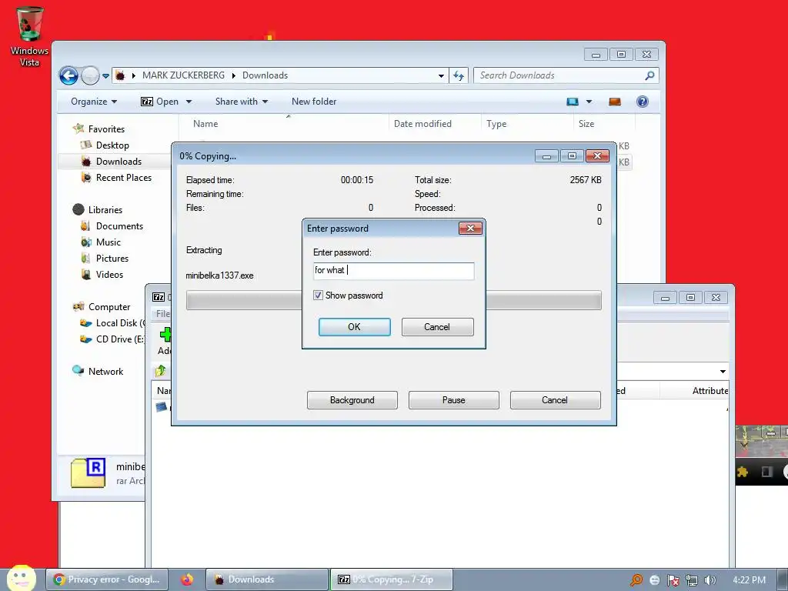The height and width of the screenshot is (591, 788).
Task: Click the 7-Zip up-folder icon
Action: pyautogui.click(x=161, y=372)
